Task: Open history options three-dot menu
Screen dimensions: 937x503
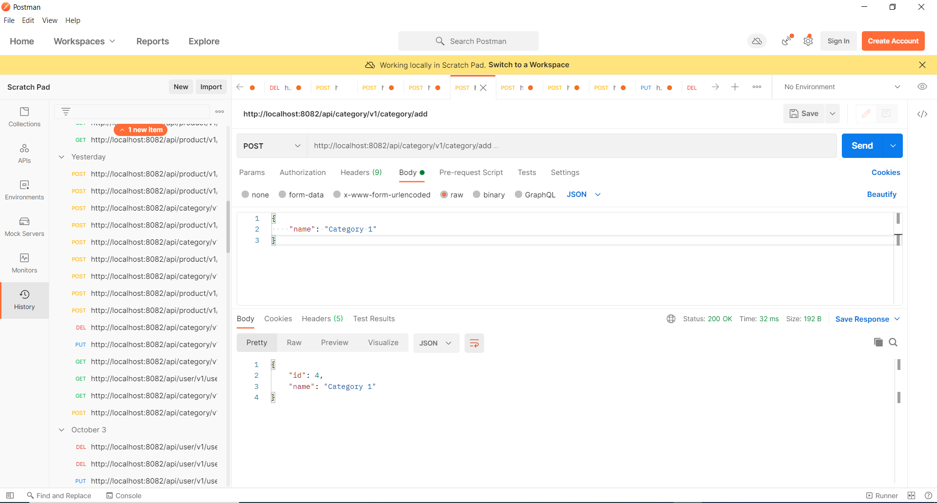Action: (x=220, y=112)
